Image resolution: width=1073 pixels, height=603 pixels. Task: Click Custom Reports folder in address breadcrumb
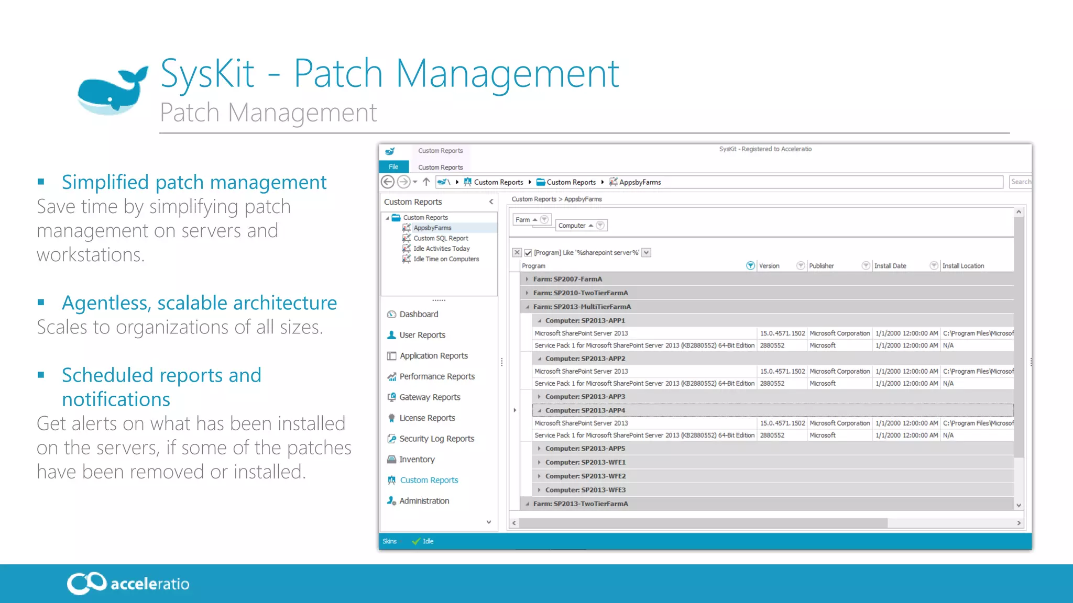pyautogui.click(x=566, y=182)
